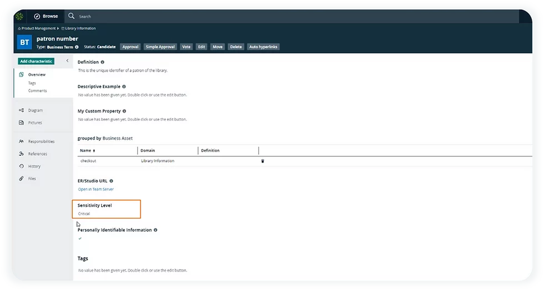Click the Vote button
The image size is (544, 290).
tap(187, 47)
